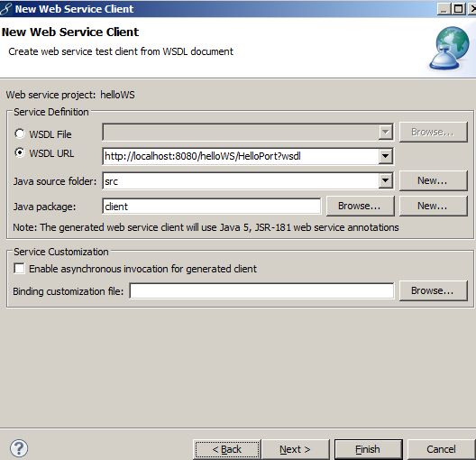476x460 pixels.
Task: Enable asynchronous invocation for generated client
Action: click(20, 269)
